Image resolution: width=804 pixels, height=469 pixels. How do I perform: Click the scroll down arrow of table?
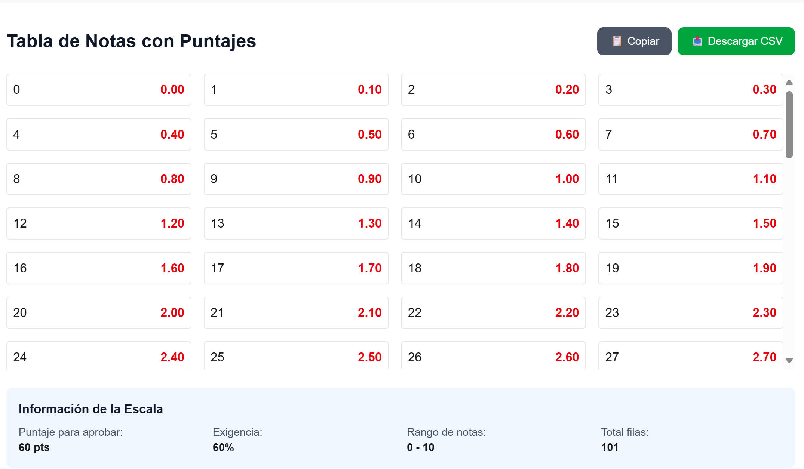coord(789,360)
